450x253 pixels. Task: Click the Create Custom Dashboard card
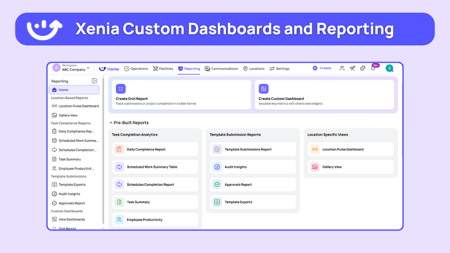[324, 95]
